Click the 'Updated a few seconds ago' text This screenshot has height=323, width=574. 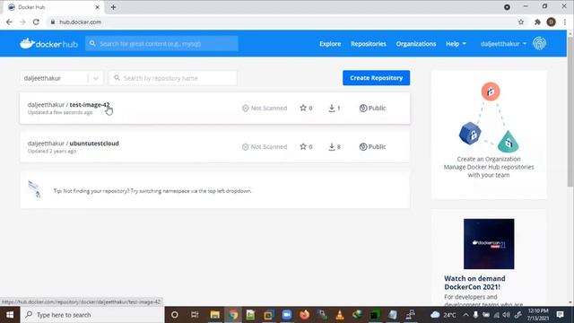coord(60,112)
